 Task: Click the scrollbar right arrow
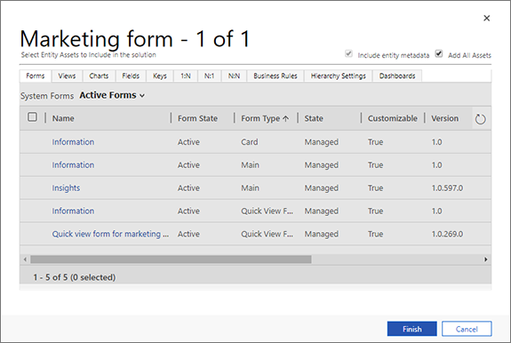point(485,259)
